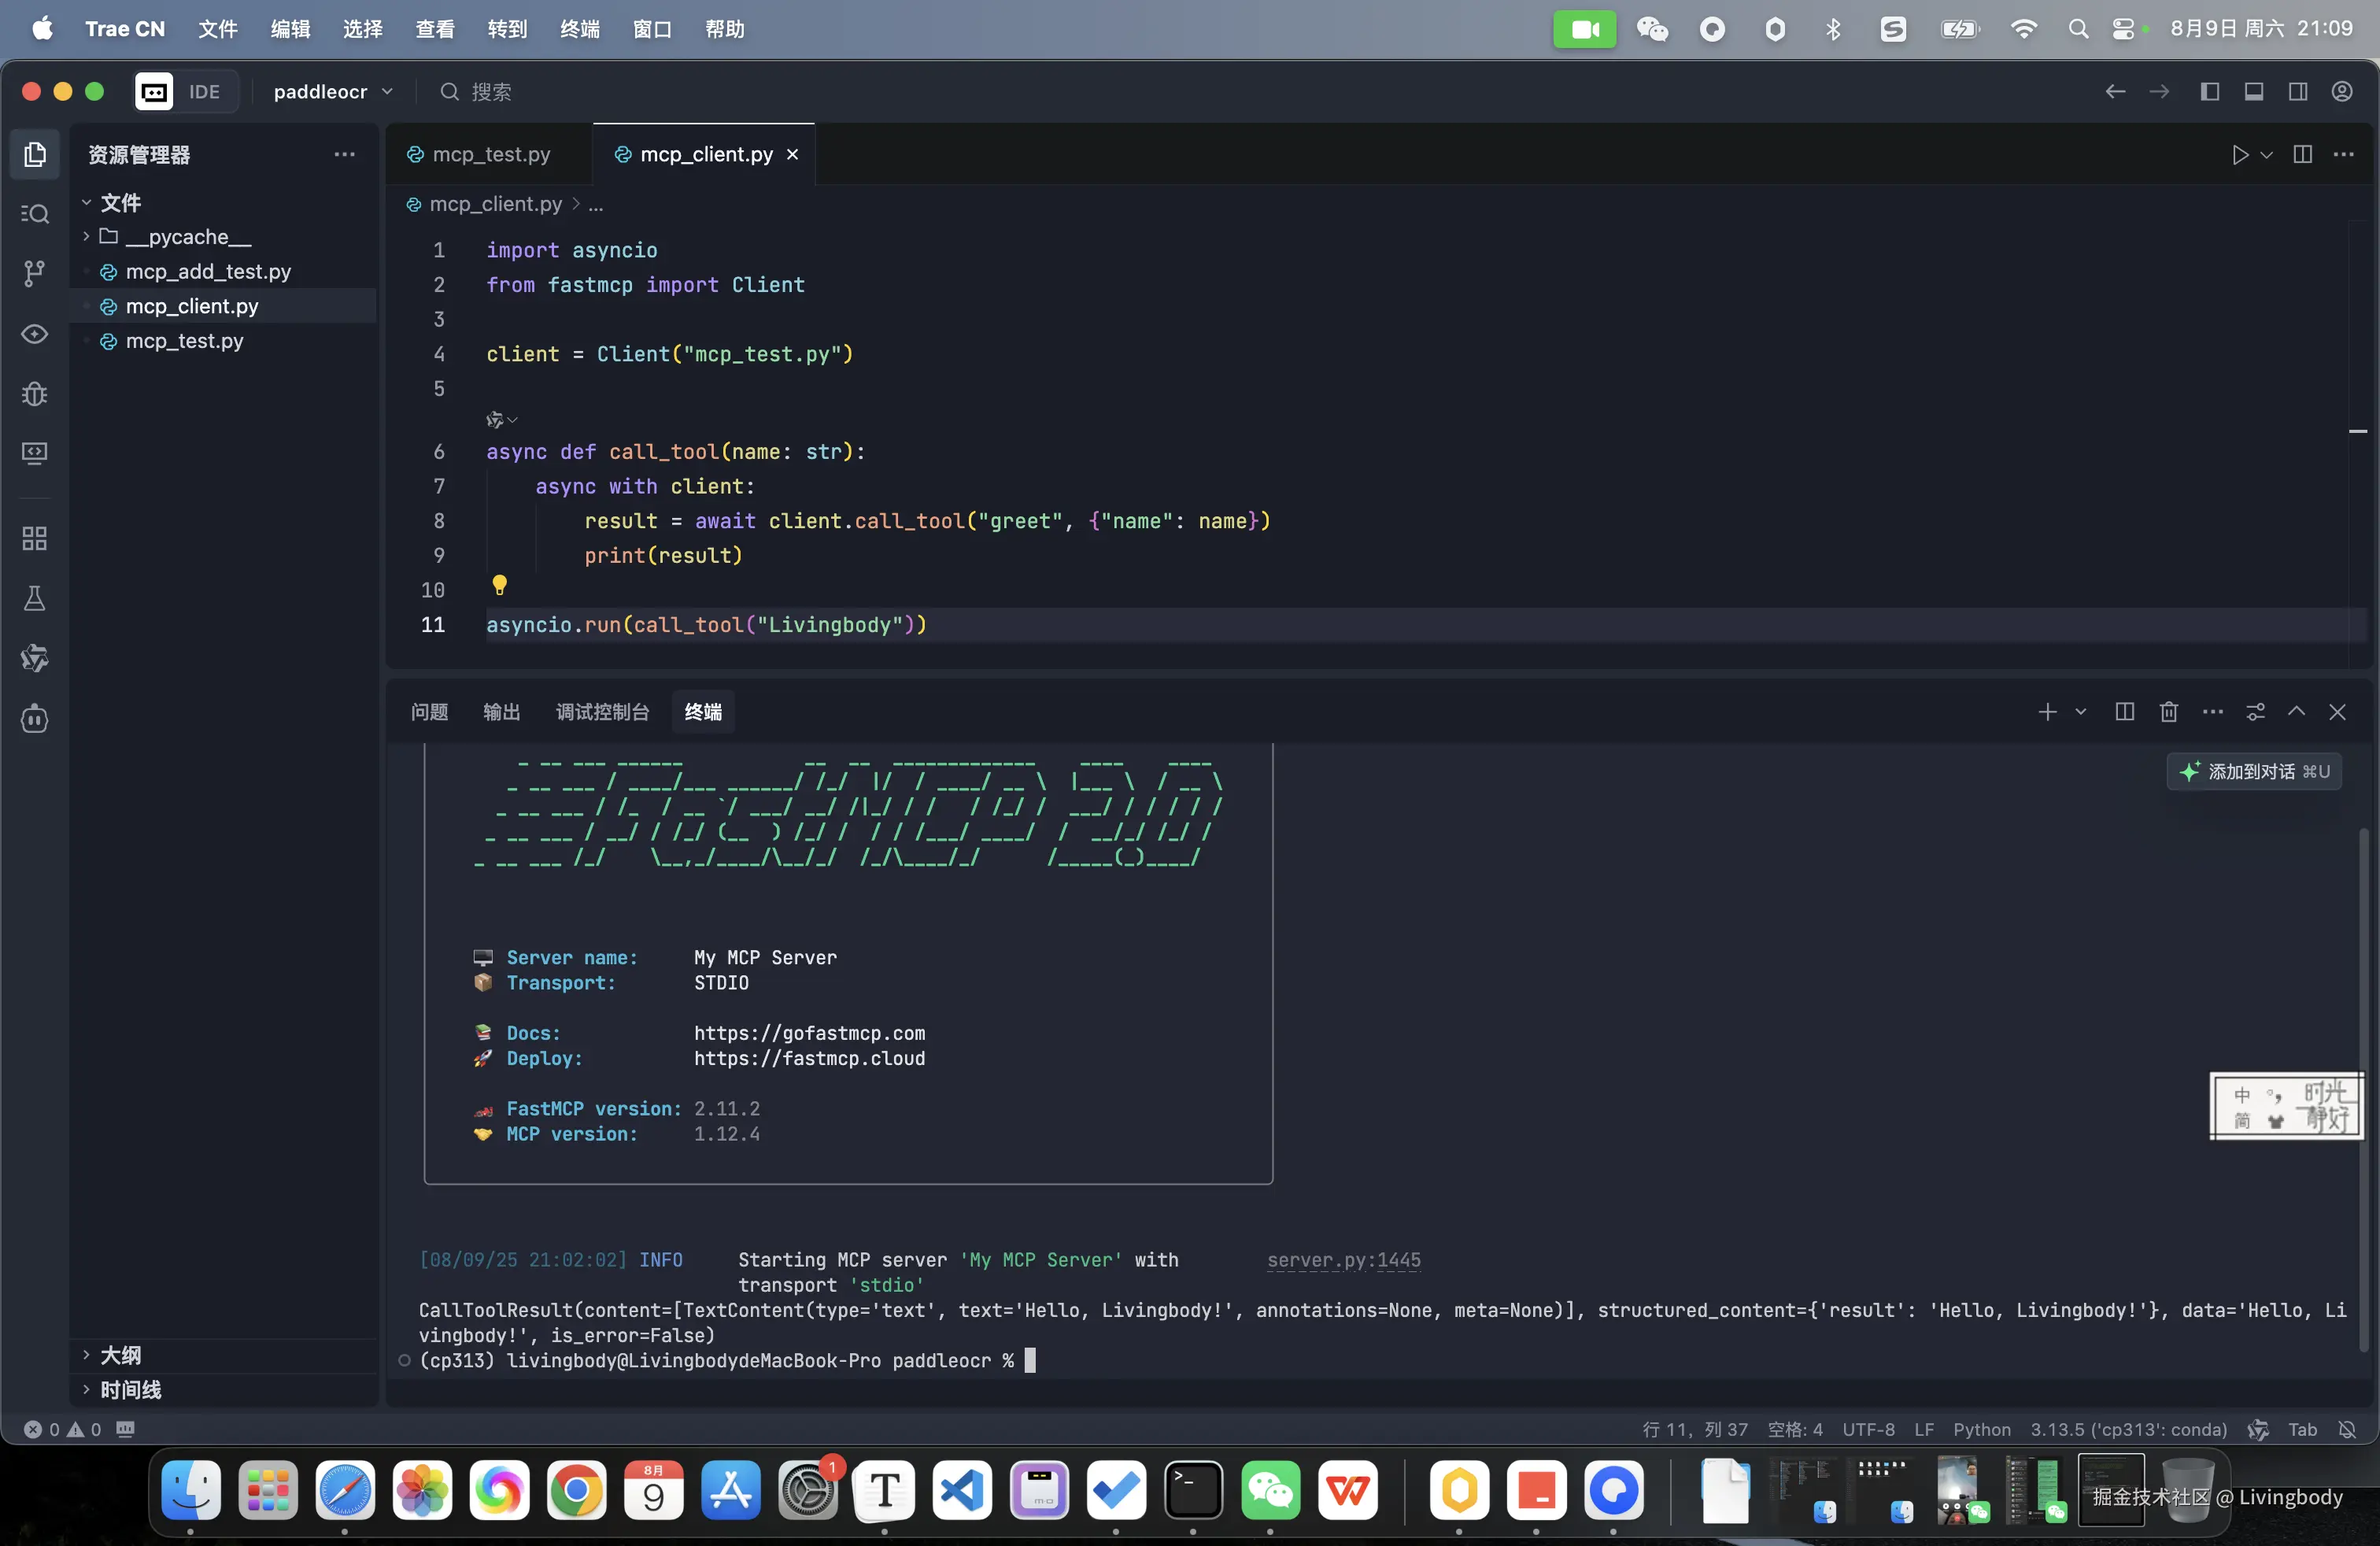Click the 添加到对话 button
Screen dimensions: 2380x1546
click(x=2254, y=772)
